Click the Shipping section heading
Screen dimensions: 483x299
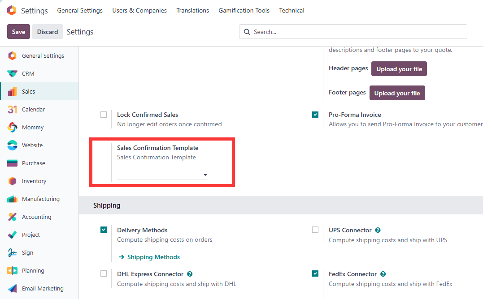point(107,205)
